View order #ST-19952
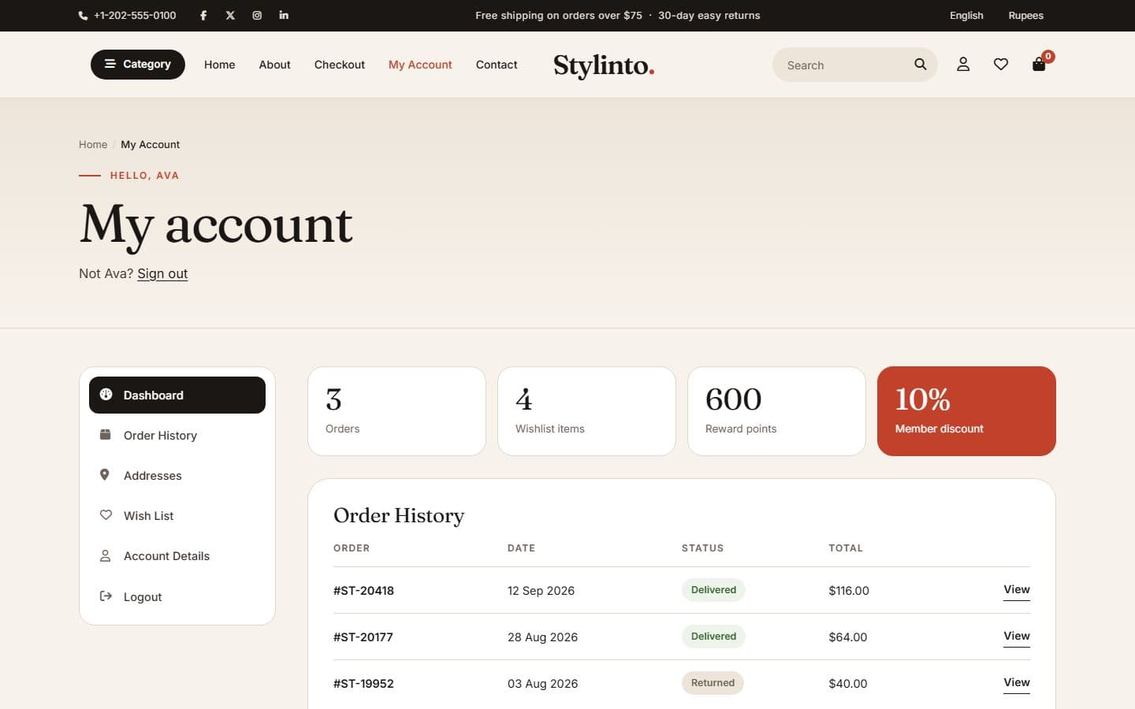The image size is (1135, 709). pos(1017,683)
